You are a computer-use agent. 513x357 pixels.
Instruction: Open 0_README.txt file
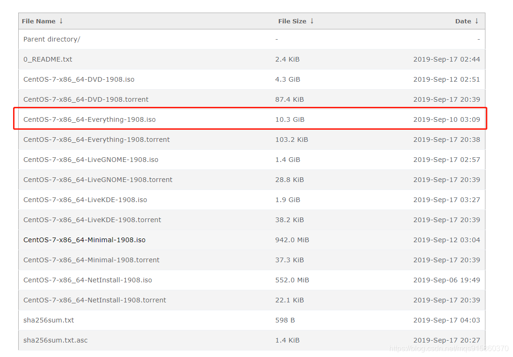[48, 60]
